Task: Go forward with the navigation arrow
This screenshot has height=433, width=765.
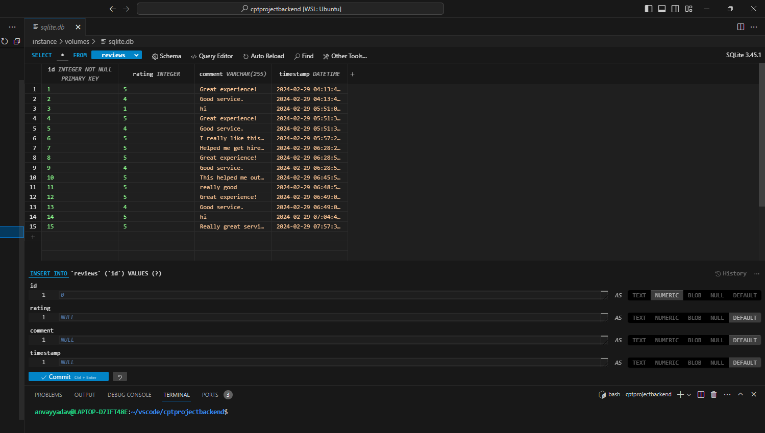Action: pyautogui.click(x=126, y=9)
